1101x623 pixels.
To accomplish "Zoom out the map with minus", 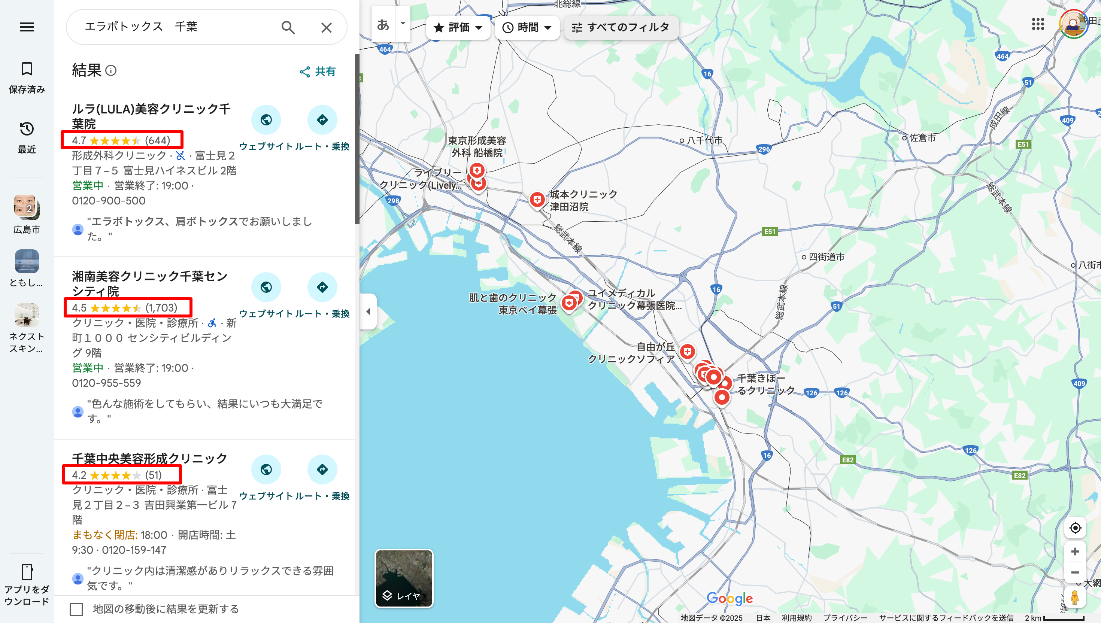I will click(1075, 572).
